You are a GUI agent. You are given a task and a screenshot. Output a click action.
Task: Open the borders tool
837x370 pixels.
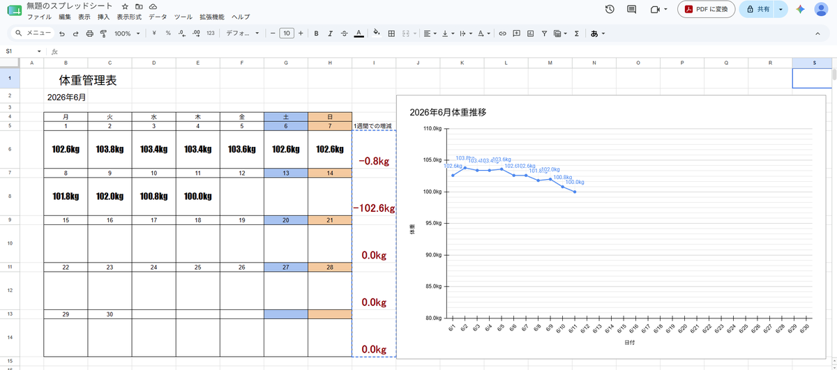391,33
